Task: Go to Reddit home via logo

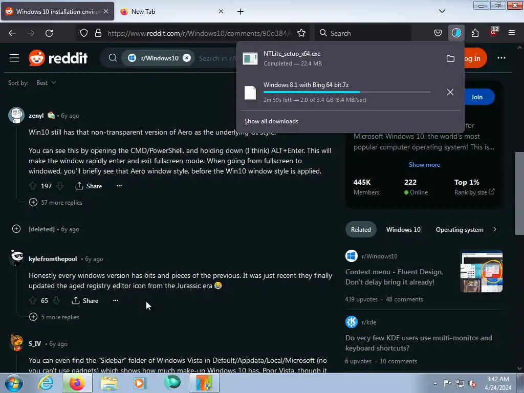Action: click(x=58, y=58)
